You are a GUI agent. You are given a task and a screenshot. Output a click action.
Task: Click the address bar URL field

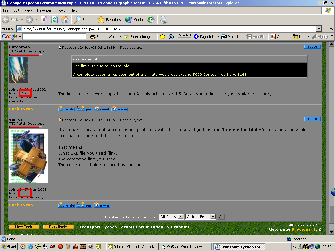pyautogui.click(x=167, y=29)
